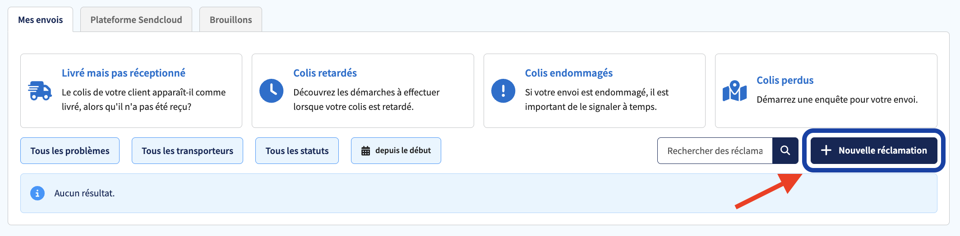The width and height of the screenshot is (960, 236).
Task: Expand the Tous les transporteurs filter
Action: 187,150
